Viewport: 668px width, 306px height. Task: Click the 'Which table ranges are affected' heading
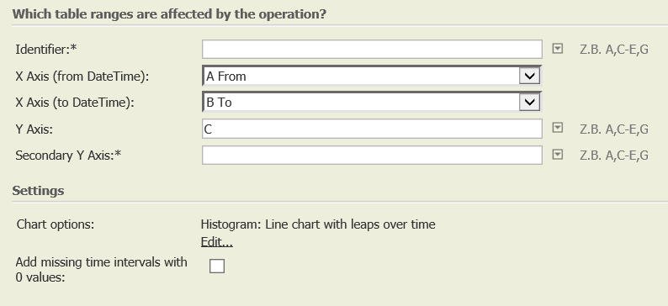169,14
